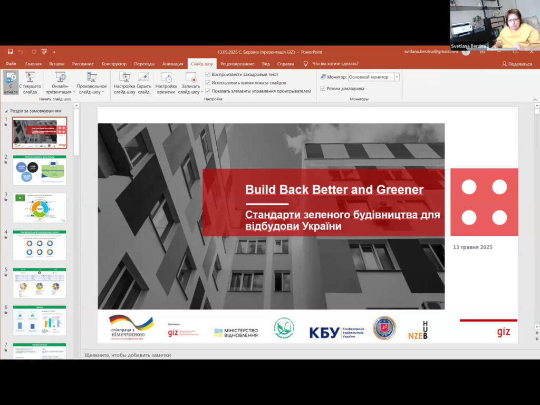
Task: Start slideshow from current slide icon
Action: point(30,77)
